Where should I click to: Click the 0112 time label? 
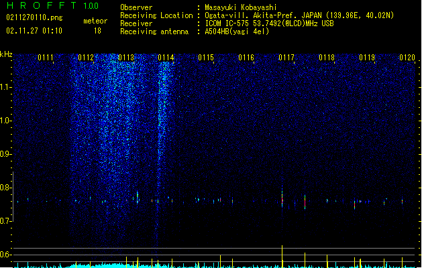coord(86,58)
